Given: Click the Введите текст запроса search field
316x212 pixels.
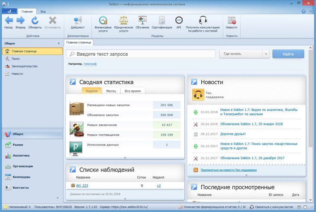Looking at the screenshot, I should point(141,54).
